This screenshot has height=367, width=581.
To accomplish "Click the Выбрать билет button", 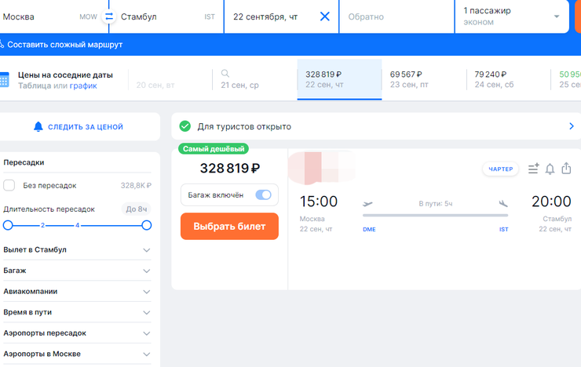I will (x=229, y=227).
